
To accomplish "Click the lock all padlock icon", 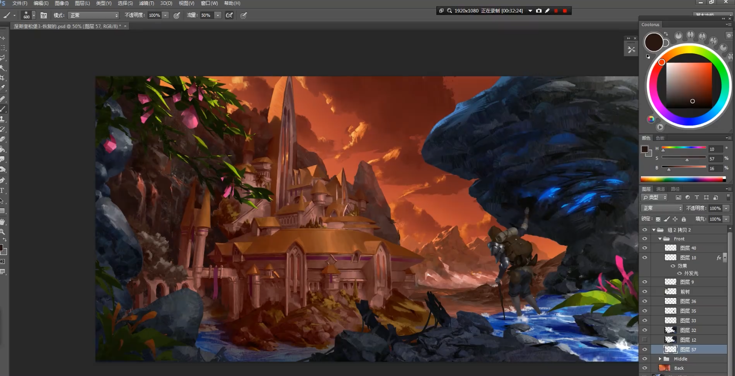I will tap(684, 219).
